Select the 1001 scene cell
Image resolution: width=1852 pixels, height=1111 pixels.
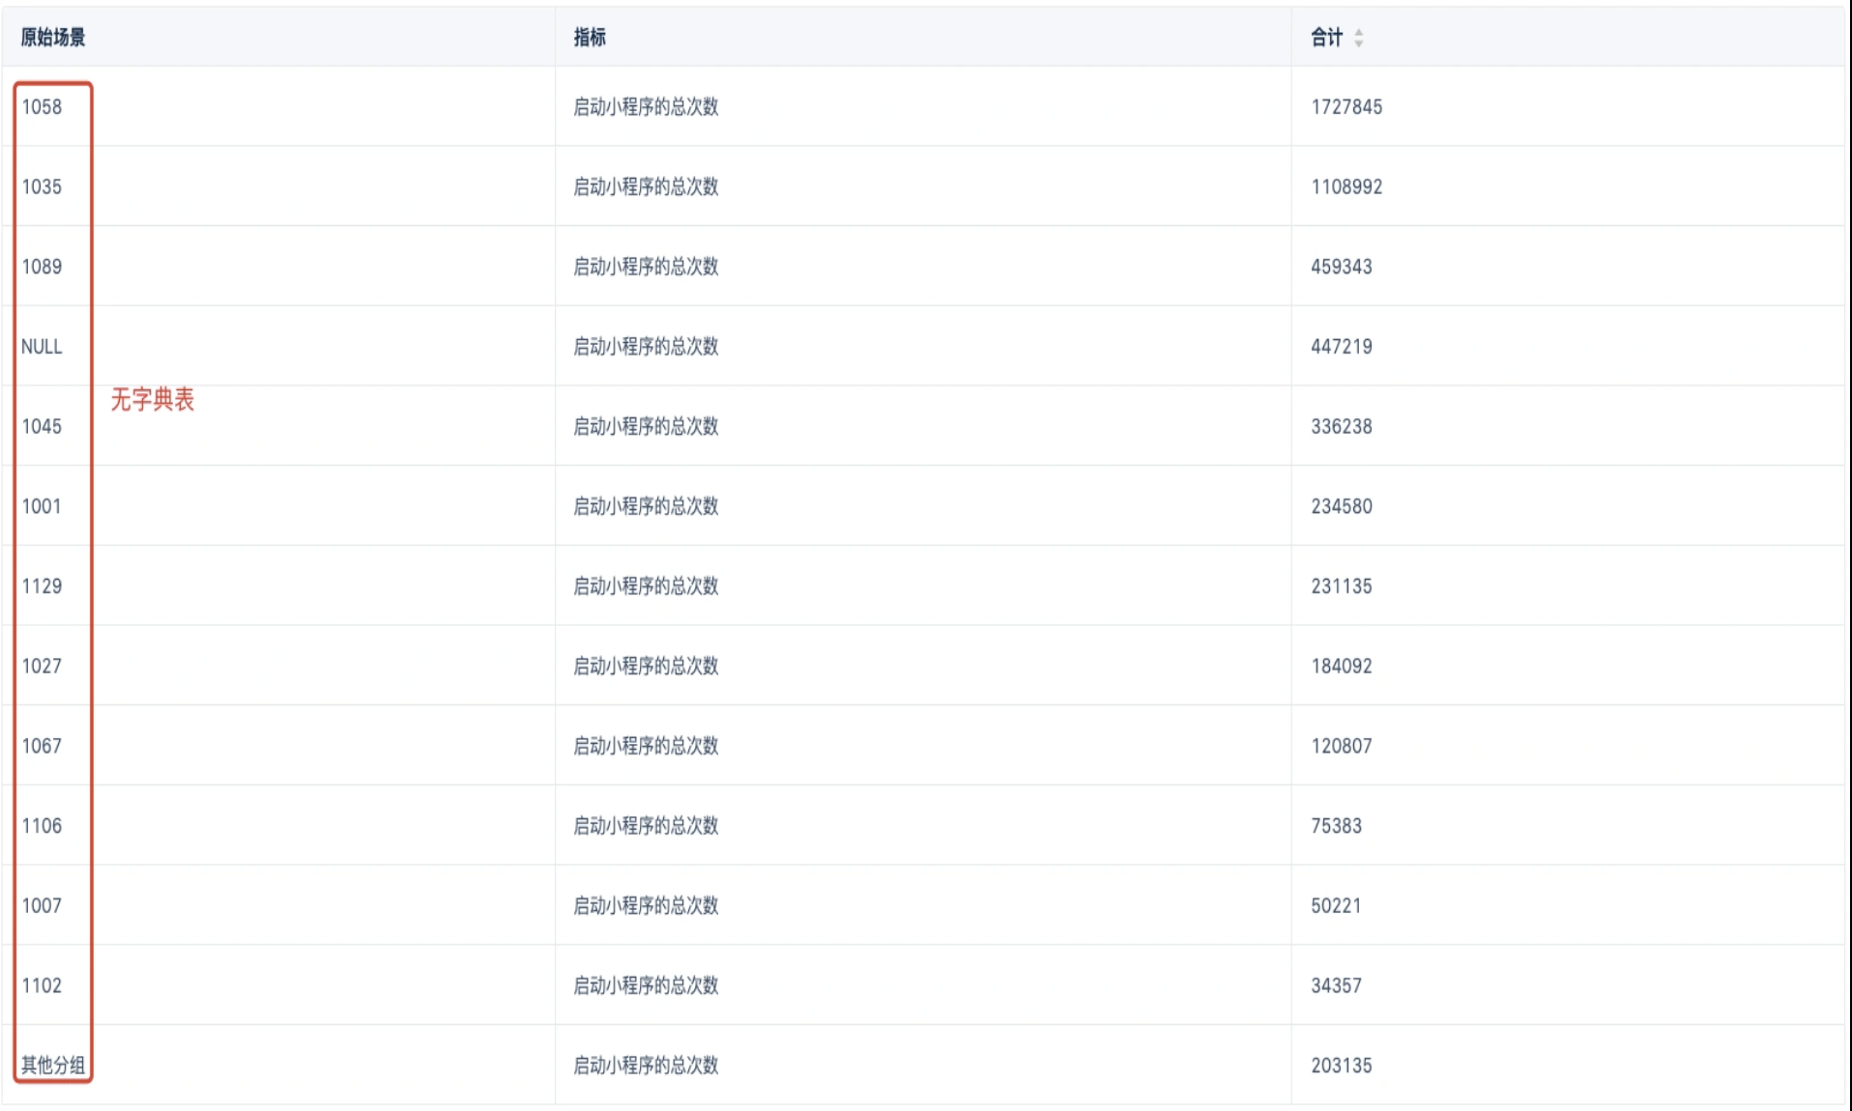coord(42,506)
